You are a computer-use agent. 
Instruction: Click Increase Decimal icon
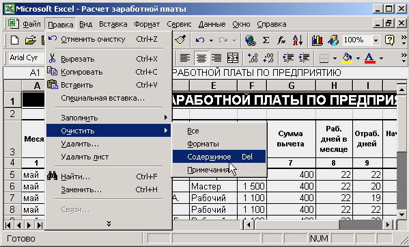[x=253, y=57]
